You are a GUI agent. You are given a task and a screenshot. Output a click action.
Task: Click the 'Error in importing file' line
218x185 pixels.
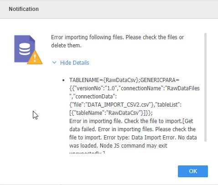(131, 121)
